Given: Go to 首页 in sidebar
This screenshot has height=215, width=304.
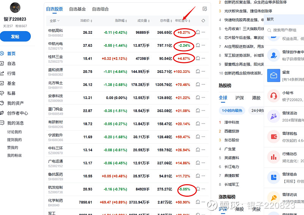Looking at the screenshot, I should pyautogui.click(x=11, y=54).
